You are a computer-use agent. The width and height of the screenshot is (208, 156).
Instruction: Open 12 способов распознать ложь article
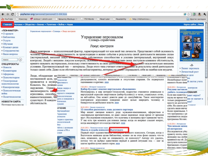pyautogui.click(x=107, y=109)
